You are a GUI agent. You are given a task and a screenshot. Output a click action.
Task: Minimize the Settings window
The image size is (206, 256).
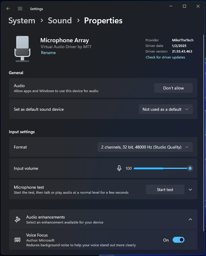click(x=171, y=6)
